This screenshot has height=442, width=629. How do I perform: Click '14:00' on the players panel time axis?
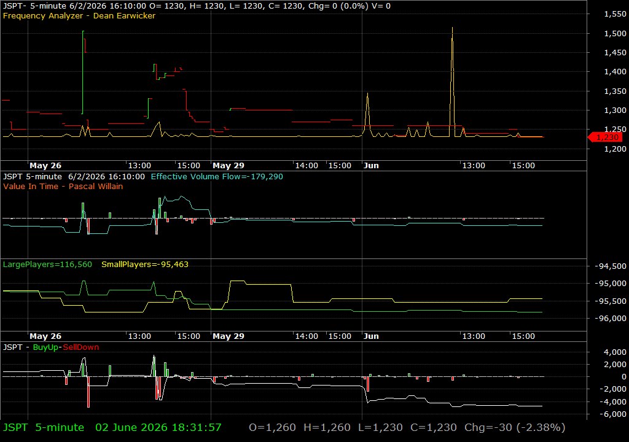coord(307,336)
